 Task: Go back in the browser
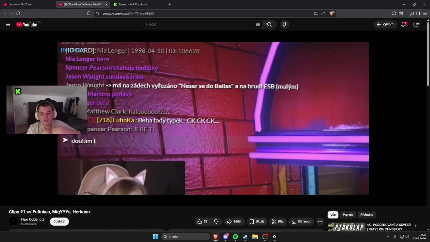click(x=5, y=13)
